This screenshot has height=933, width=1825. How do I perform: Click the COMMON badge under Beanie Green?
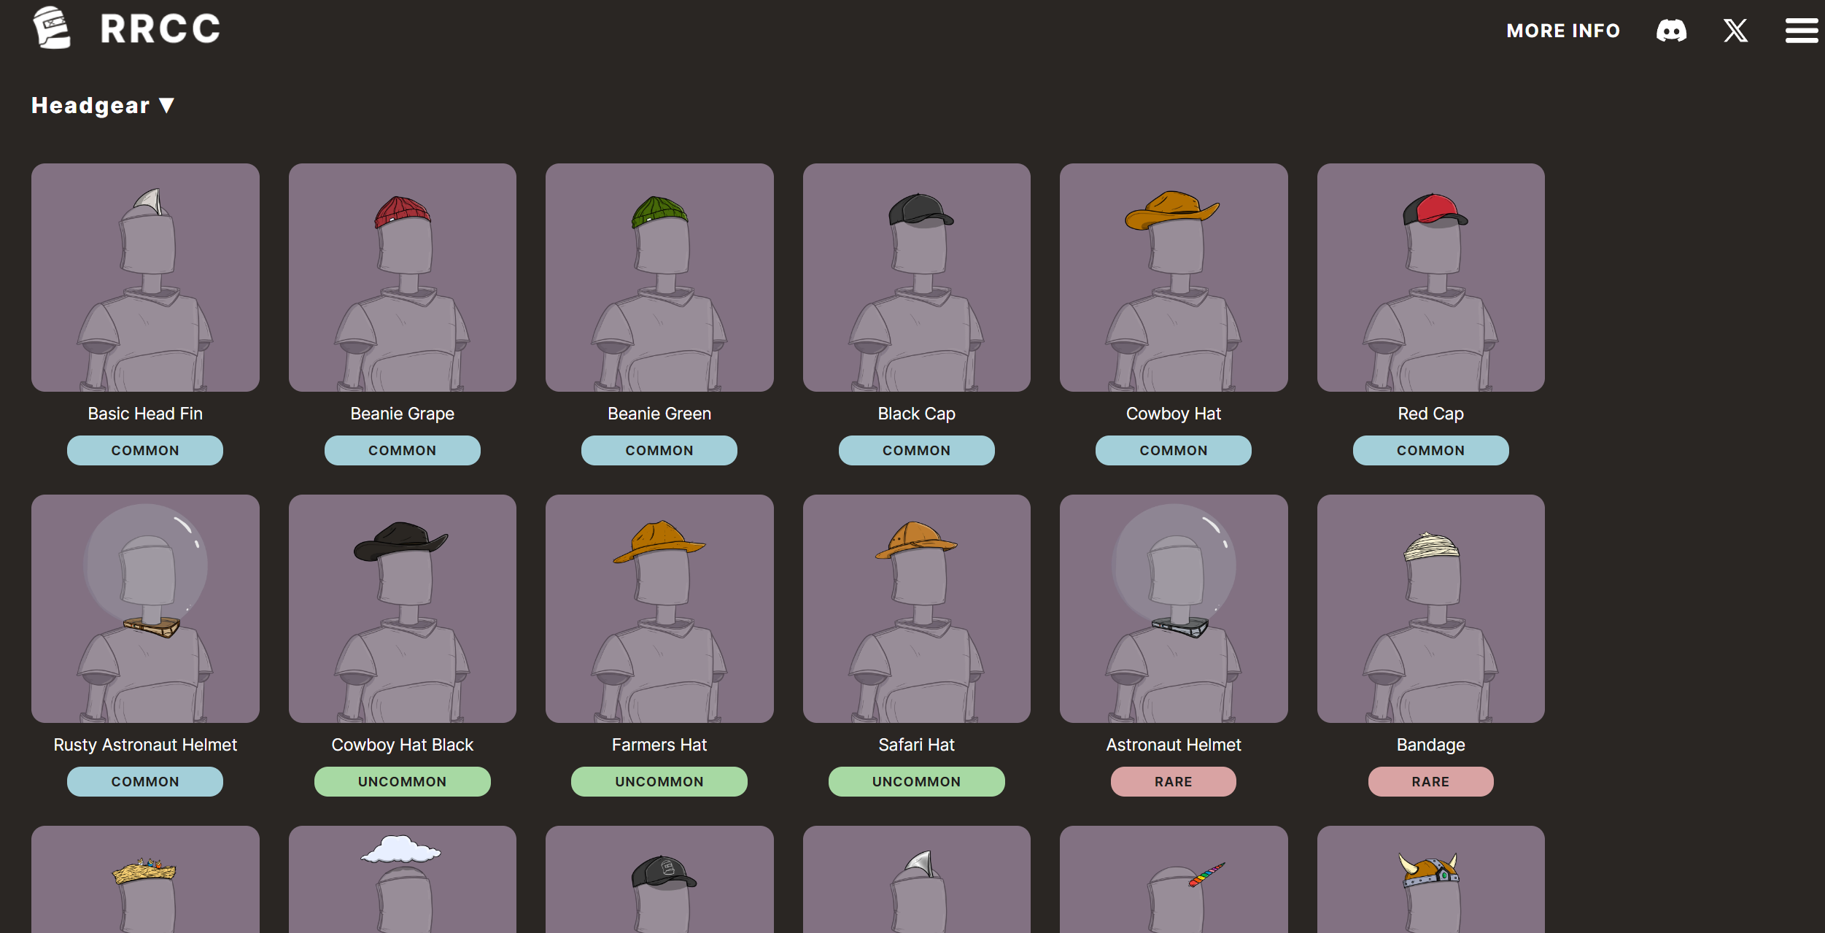[659, 450]
